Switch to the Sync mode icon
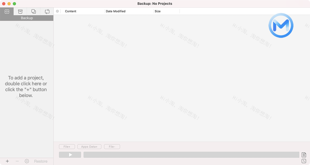This screenshot has height=165, width=310. (47, 11)
